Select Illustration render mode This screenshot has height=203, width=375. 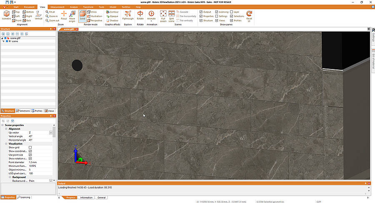(95, 16)
